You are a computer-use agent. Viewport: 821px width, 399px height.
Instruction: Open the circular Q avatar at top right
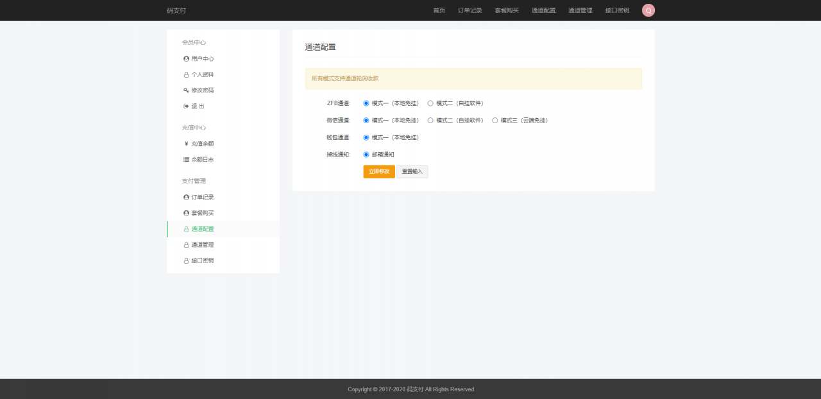coord(648,10)
